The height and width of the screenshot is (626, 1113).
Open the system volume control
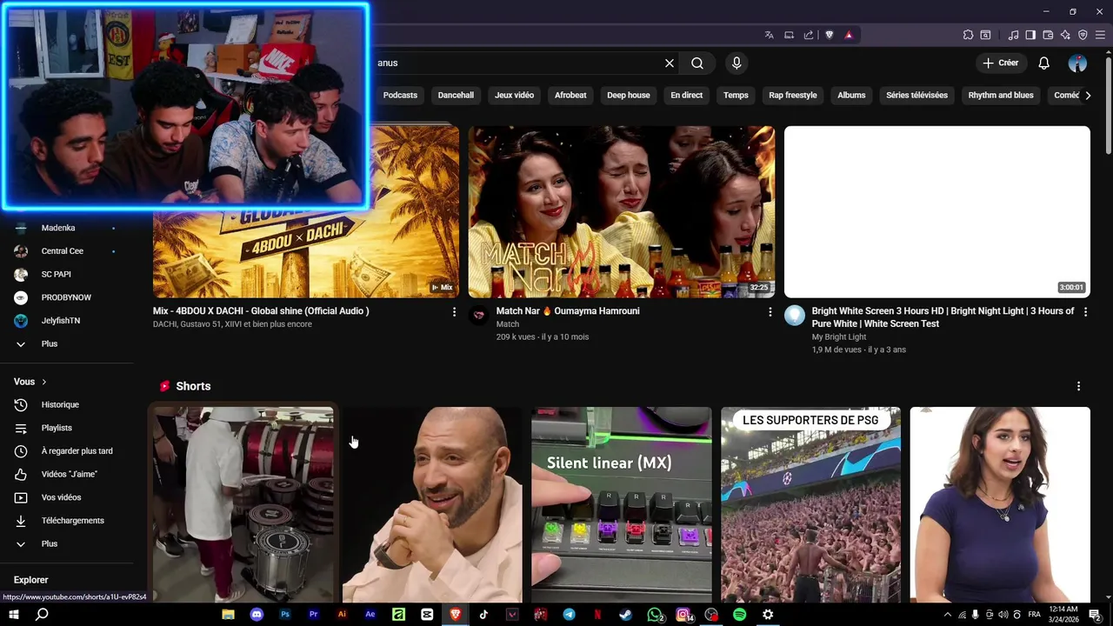pos(1003,615)
